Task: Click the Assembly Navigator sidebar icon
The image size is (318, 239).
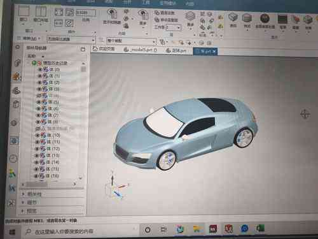Action: coord(17,63)
